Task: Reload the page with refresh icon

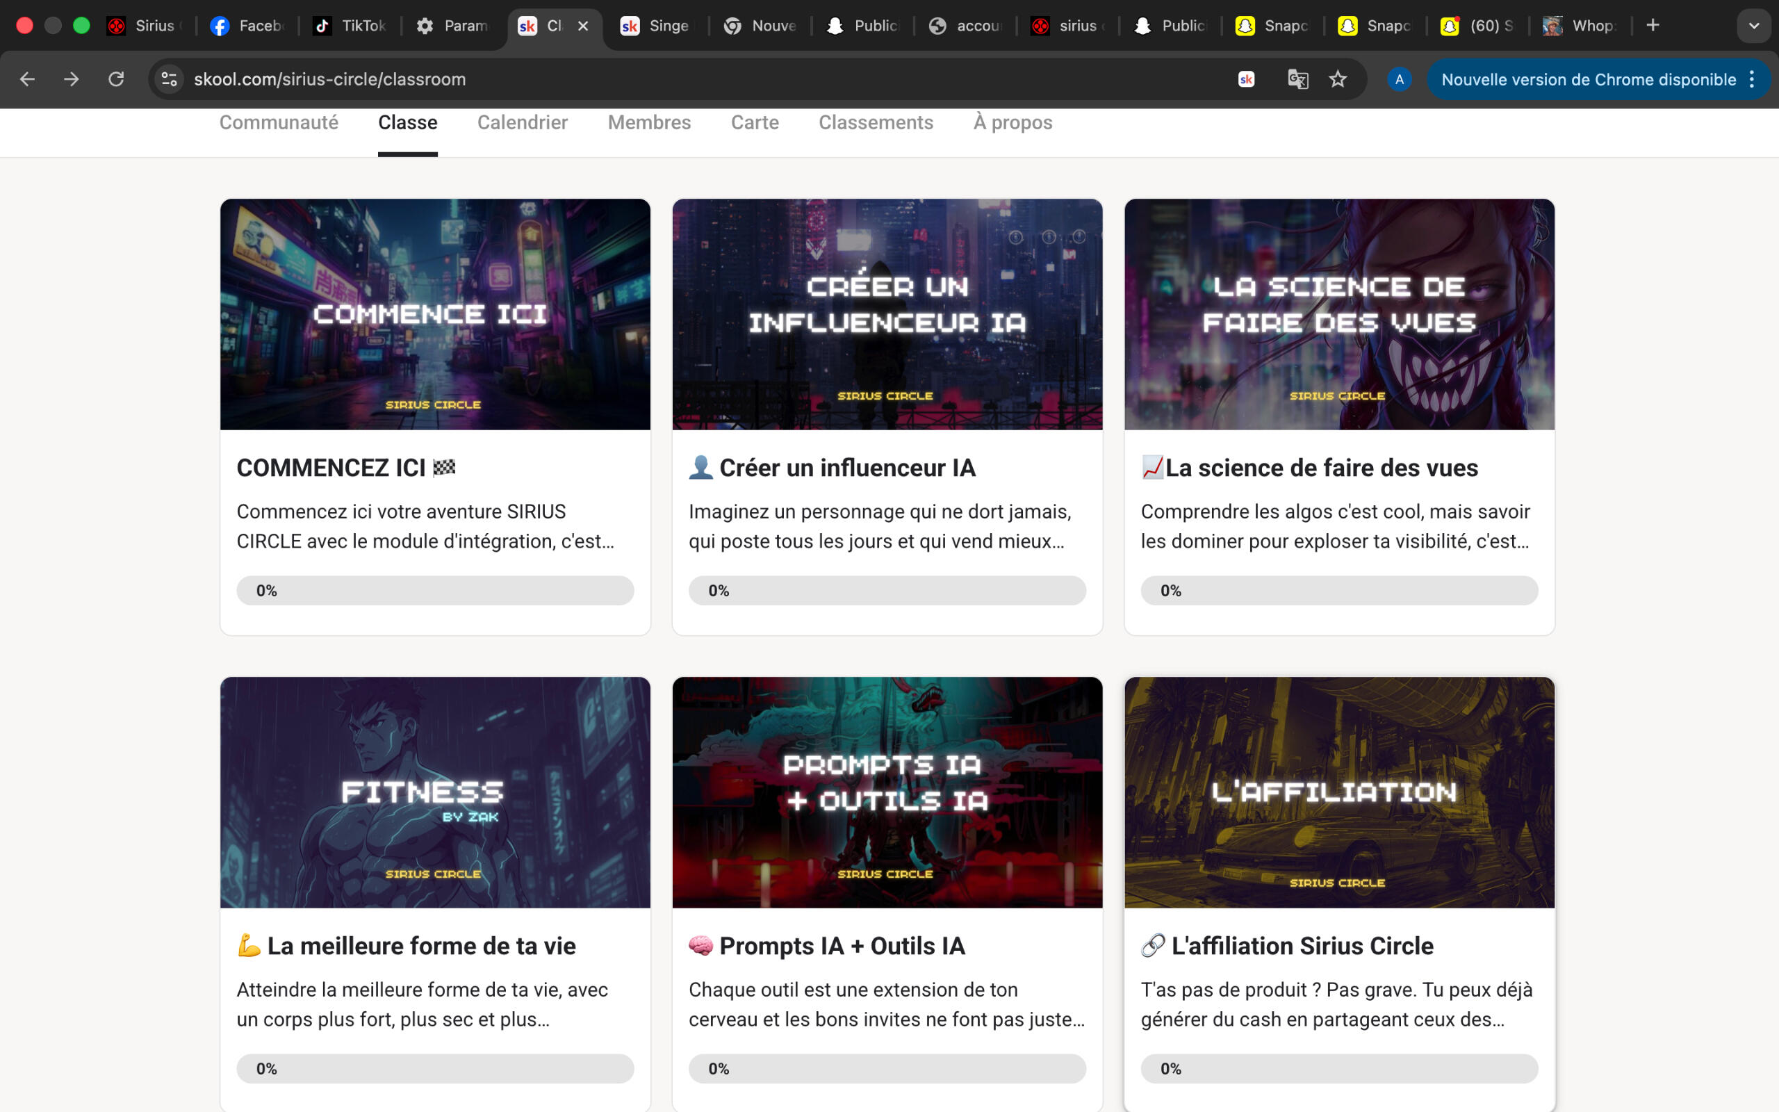Action: (115, 79)
